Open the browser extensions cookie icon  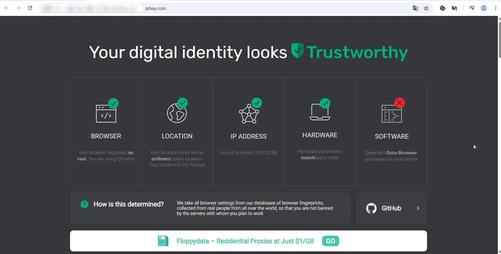[x=443, y=8]
